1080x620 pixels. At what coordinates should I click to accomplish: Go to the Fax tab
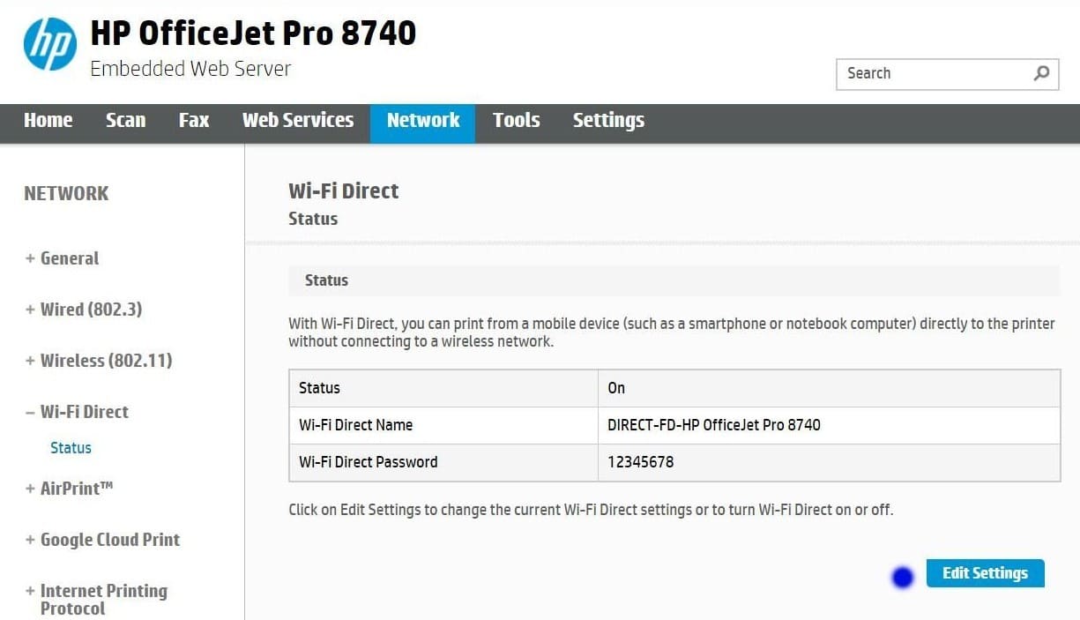pyautogui.click(x=193, y=121)
